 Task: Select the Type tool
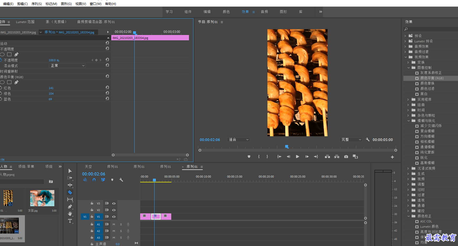click(70, 221)
